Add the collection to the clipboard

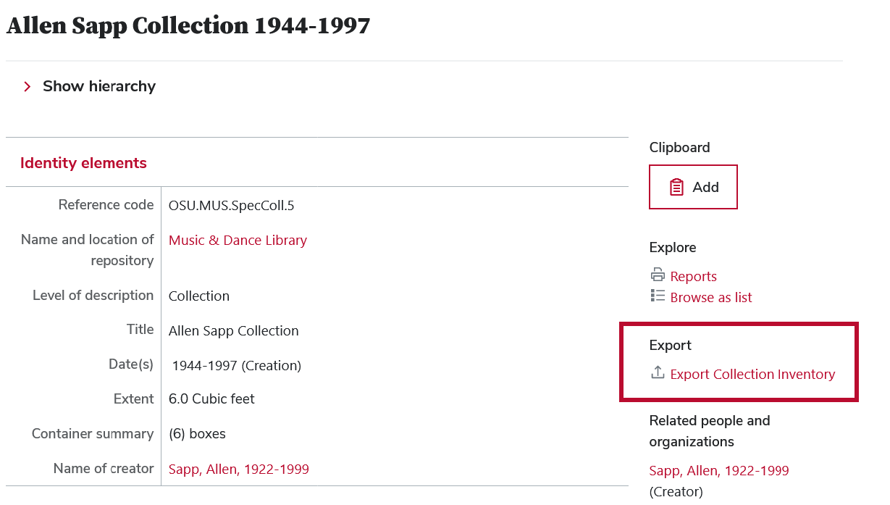[x=693, y=187]
